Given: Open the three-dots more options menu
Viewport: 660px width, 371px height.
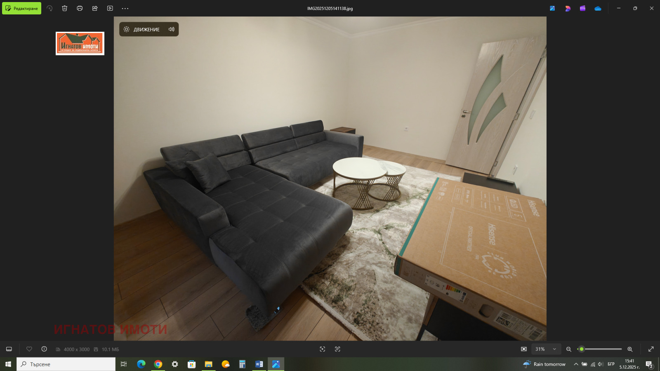Looking at the screenshot, I should [x=125, y=8].
